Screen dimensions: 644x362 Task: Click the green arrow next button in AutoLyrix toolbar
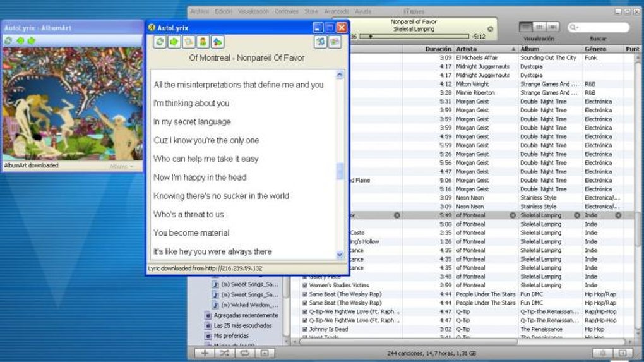point(174,42)
